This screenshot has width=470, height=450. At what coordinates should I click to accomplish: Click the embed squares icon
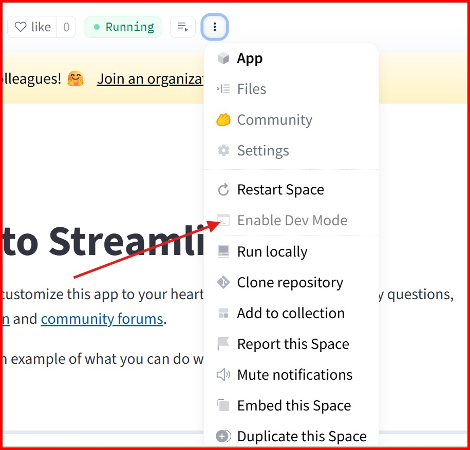tap(223, 406)
